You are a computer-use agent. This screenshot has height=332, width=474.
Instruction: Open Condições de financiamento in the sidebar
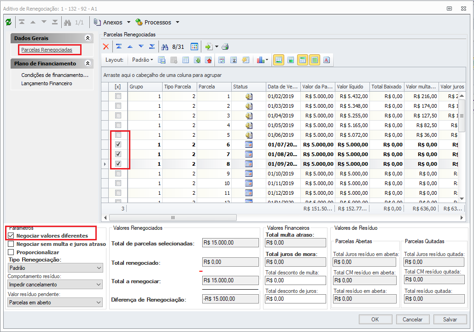(x=55, y=75)
